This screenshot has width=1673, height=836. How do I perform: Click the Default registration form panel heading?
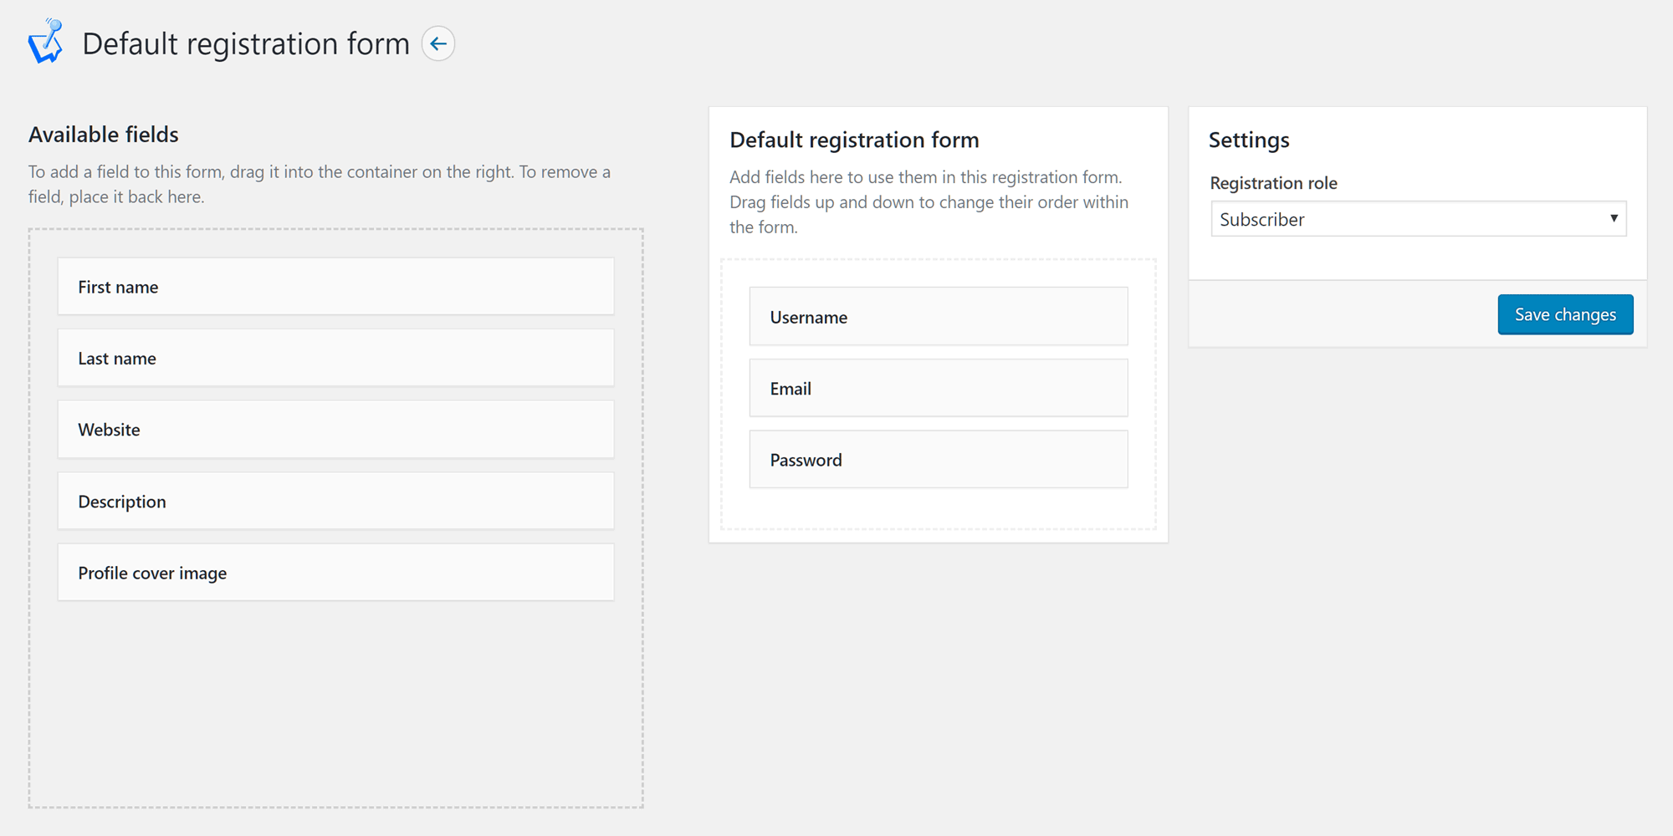point(854,140)
